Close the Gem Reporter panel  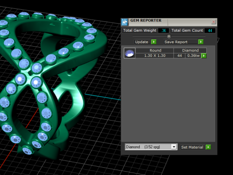214,22
